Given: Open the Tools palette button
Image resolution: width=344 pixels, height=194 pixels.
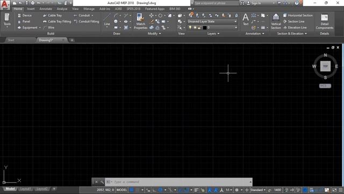Looking at the screenshot, I should pyautogui.click(x=7, y=20).
